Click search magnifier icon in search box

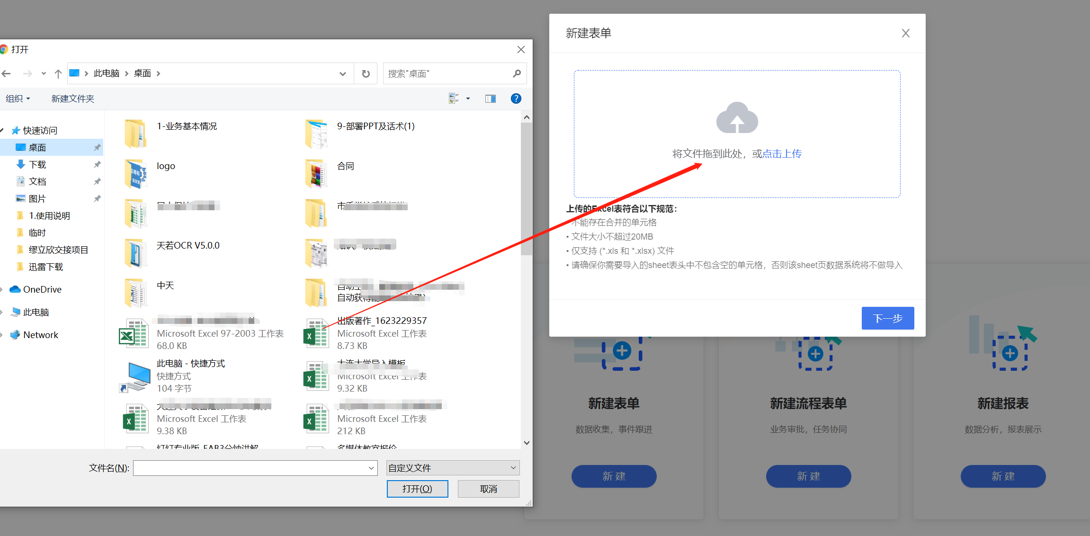pos(517,74)
